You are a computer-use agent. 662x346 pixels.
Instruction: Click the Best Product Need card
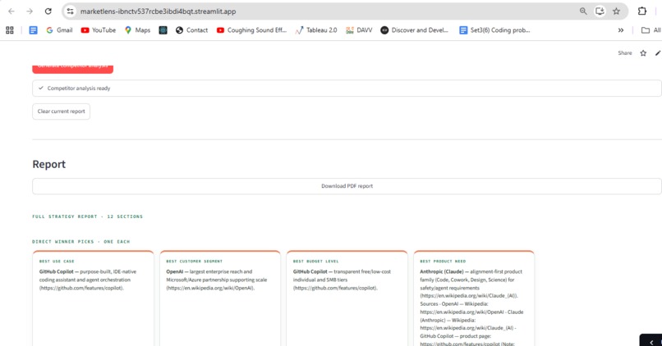click(474, 298)
